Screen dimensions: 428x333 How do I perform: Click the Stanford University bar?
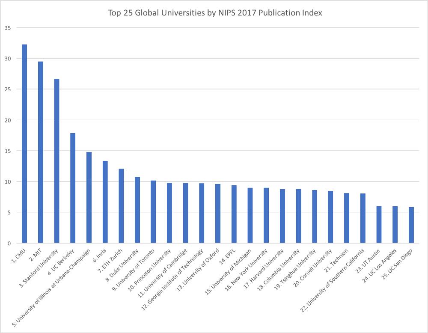point(56,161)
